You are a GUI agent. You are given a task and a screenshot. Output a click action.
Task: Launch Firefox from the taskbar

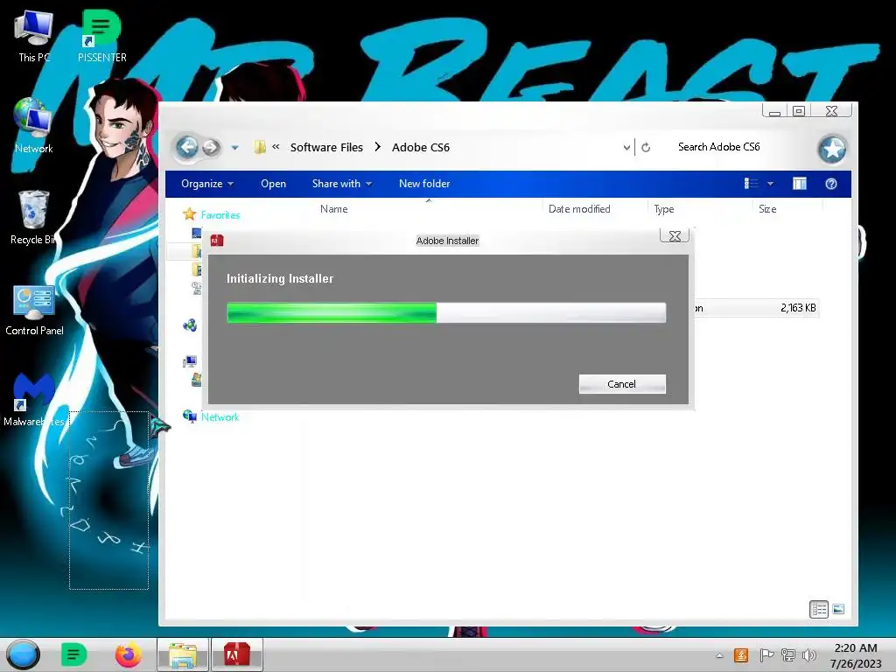(128, 654)
